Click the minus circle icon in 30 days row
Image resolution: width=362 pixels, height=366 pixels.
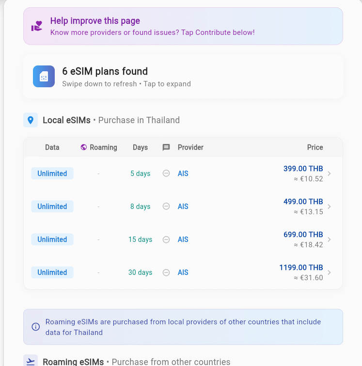click(x=166, y=272)
